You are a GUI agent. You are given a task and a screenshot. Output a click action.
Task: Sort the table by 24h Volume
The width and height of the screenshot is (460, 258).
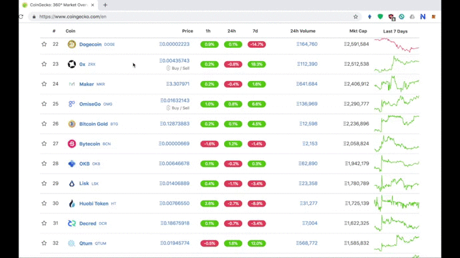coord(303,31)
